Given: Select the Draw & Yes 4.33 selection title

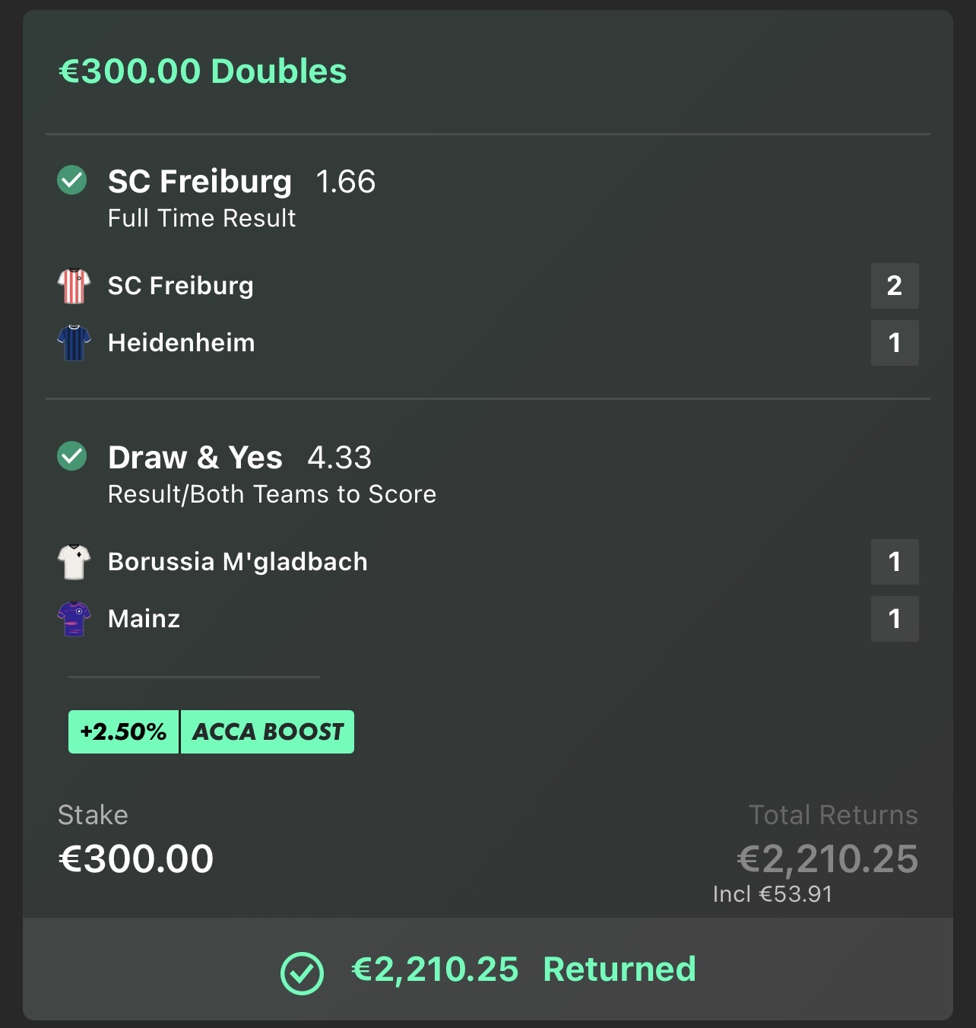Looking at the screenshot, I should (x=239, y=458).
